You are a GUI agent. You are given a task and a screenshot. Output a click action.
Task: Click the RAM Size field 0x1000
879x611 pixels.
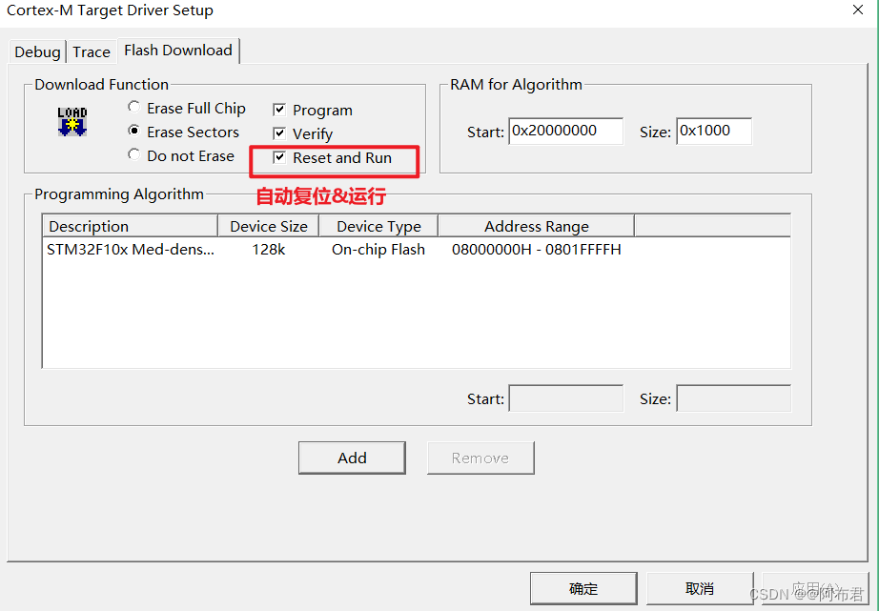pyautogui.click(x=714, y=132)
